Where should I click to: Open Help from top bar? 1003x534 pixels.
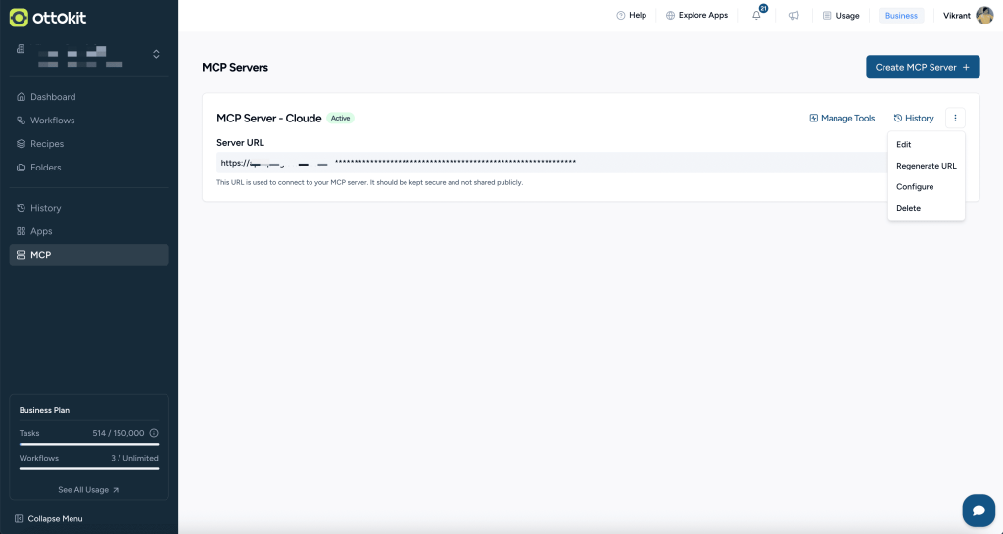(x=631, y=16)
